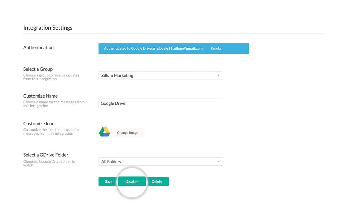Save the integration settings
Screen dimensions: 339x213
click(x=108, y=181)
